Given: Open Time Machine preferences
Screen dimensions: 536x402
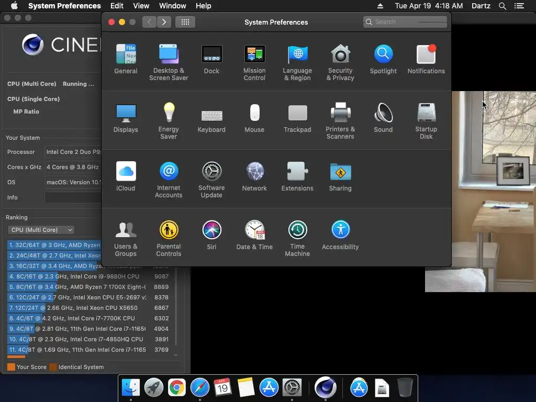Looking at the screenshot, I should click(297, 238).
